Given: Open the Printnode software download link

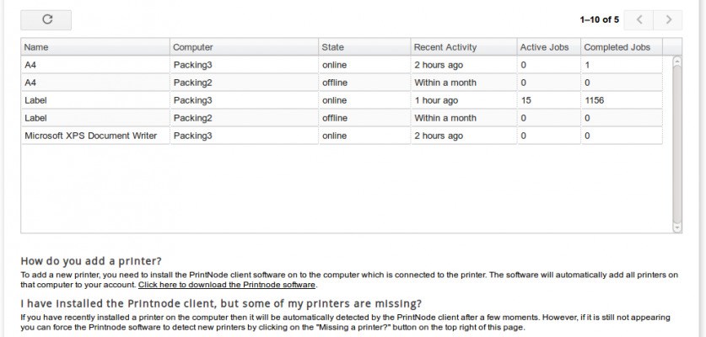Looking at the screenshot, I should 227,285.
